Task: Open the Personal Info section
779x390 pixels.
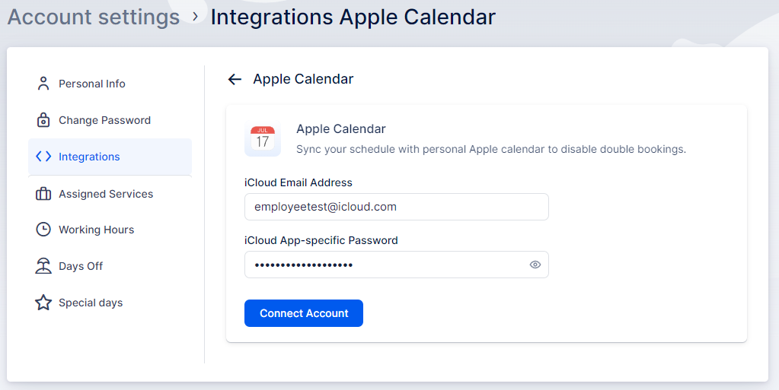Action: pyautogui.click(x=92, y=84)
